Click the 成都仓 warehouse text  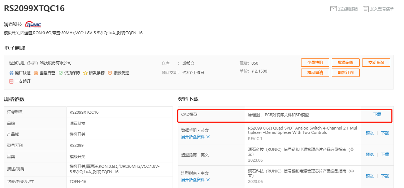click(188, 63)
